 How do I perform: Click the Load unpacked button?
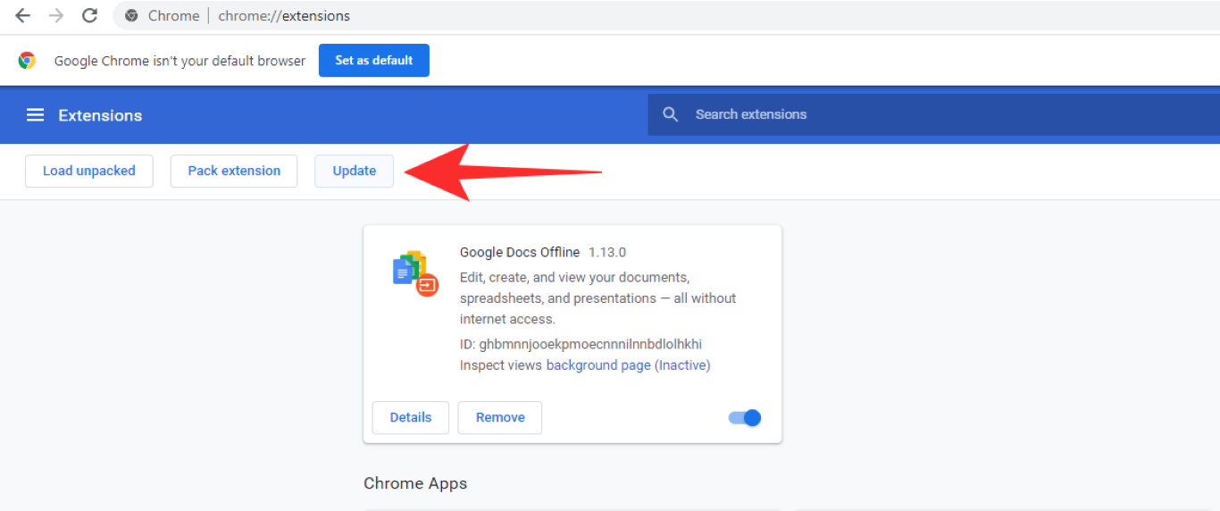89,171
